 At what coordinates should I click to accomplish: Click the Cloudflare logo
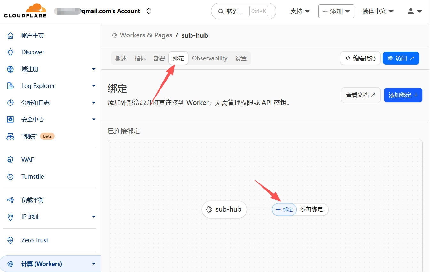(x=25, y=11)
